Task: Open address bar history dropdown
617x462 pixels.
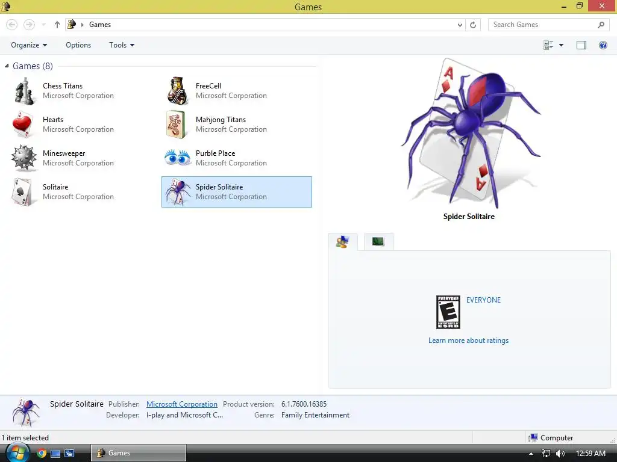Action: tap(460, 25)
